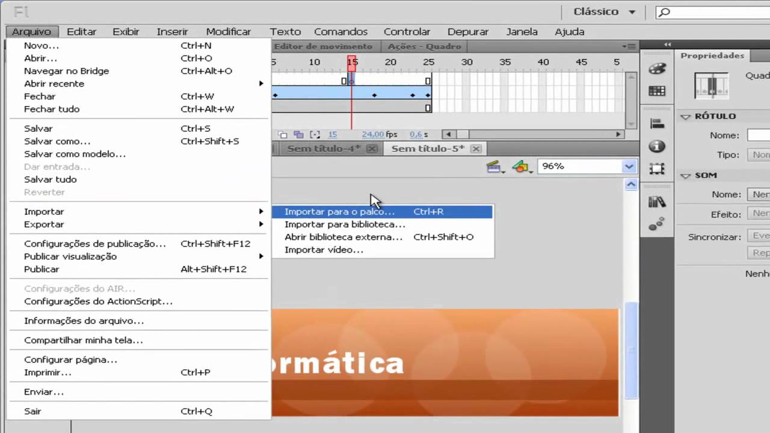Open the Clássico workspace dropdown
This screenshot has width=770, height=433.
pos(605,11)
